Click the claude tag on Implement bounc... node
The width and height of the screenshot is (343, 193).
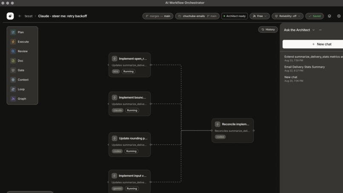tap(118, 111)
